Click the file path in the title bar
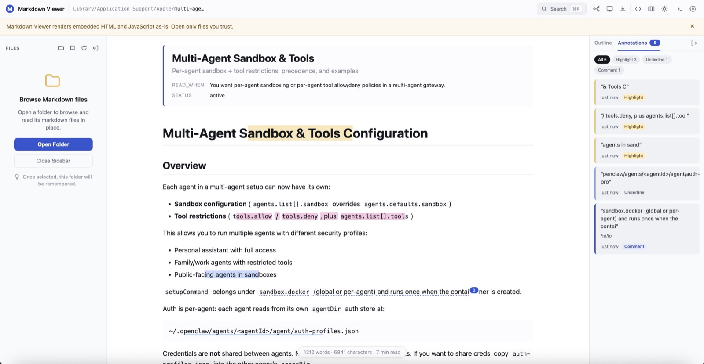Screen dimensions: 704x364 pos(139,9)
